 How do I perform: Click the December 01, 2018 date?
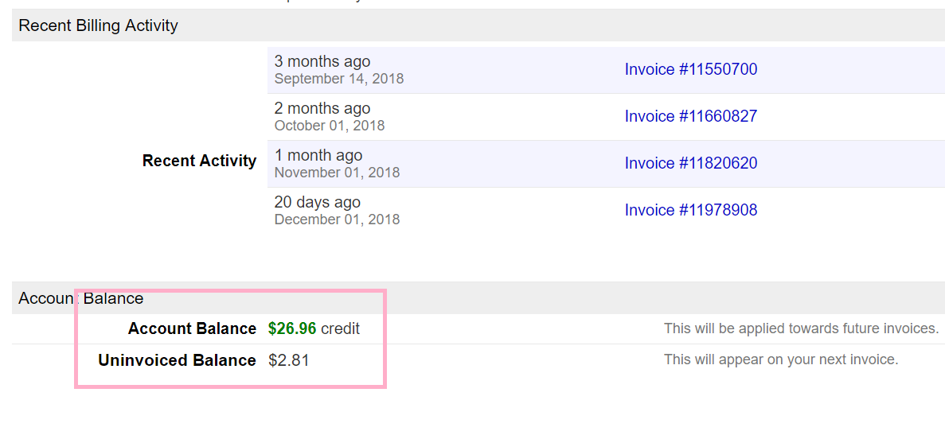tap(337, 219)
